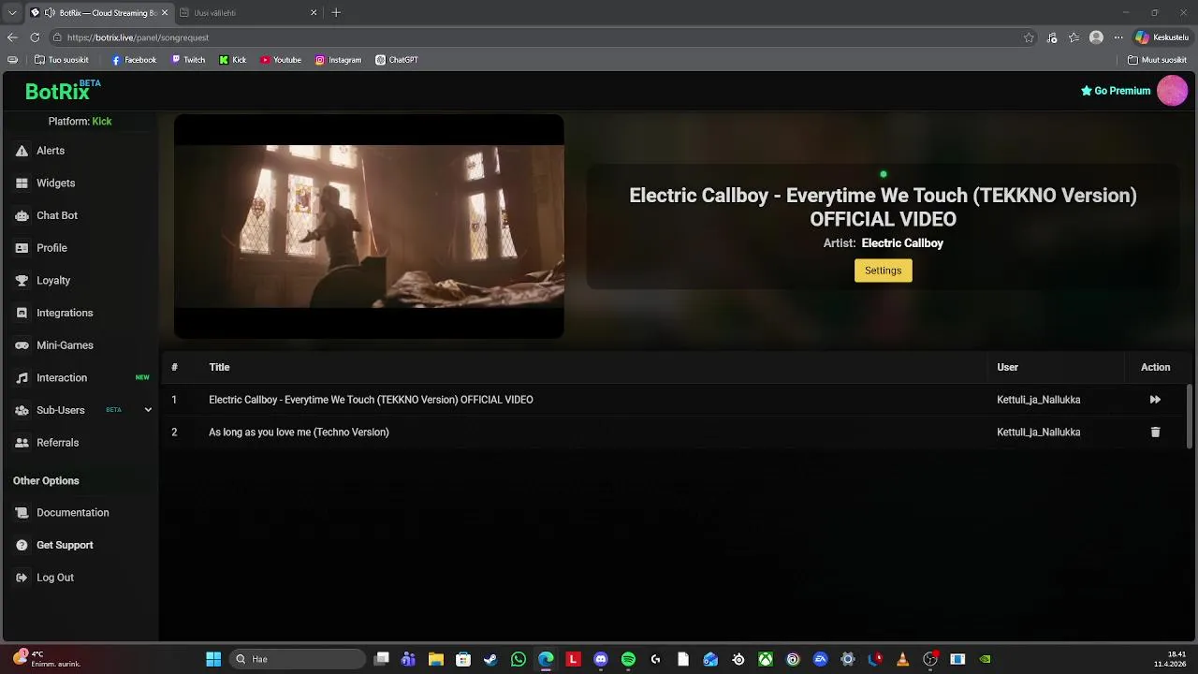Image resolution: width=1198 pixels, height=674 pixels.
Task: Open File Explorer from taskbar
Action: tap(436, 659)
